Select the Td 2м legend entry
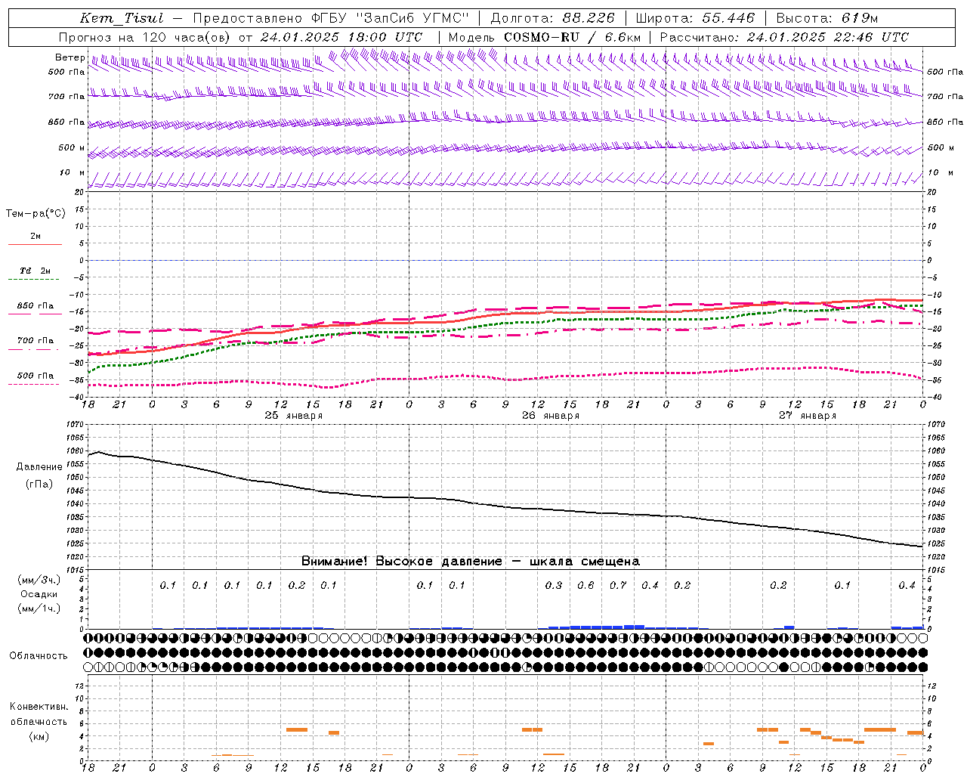Image resolution: width=967 pixels, height=774 pixels. pyautogui.click(x=36, y=271)
